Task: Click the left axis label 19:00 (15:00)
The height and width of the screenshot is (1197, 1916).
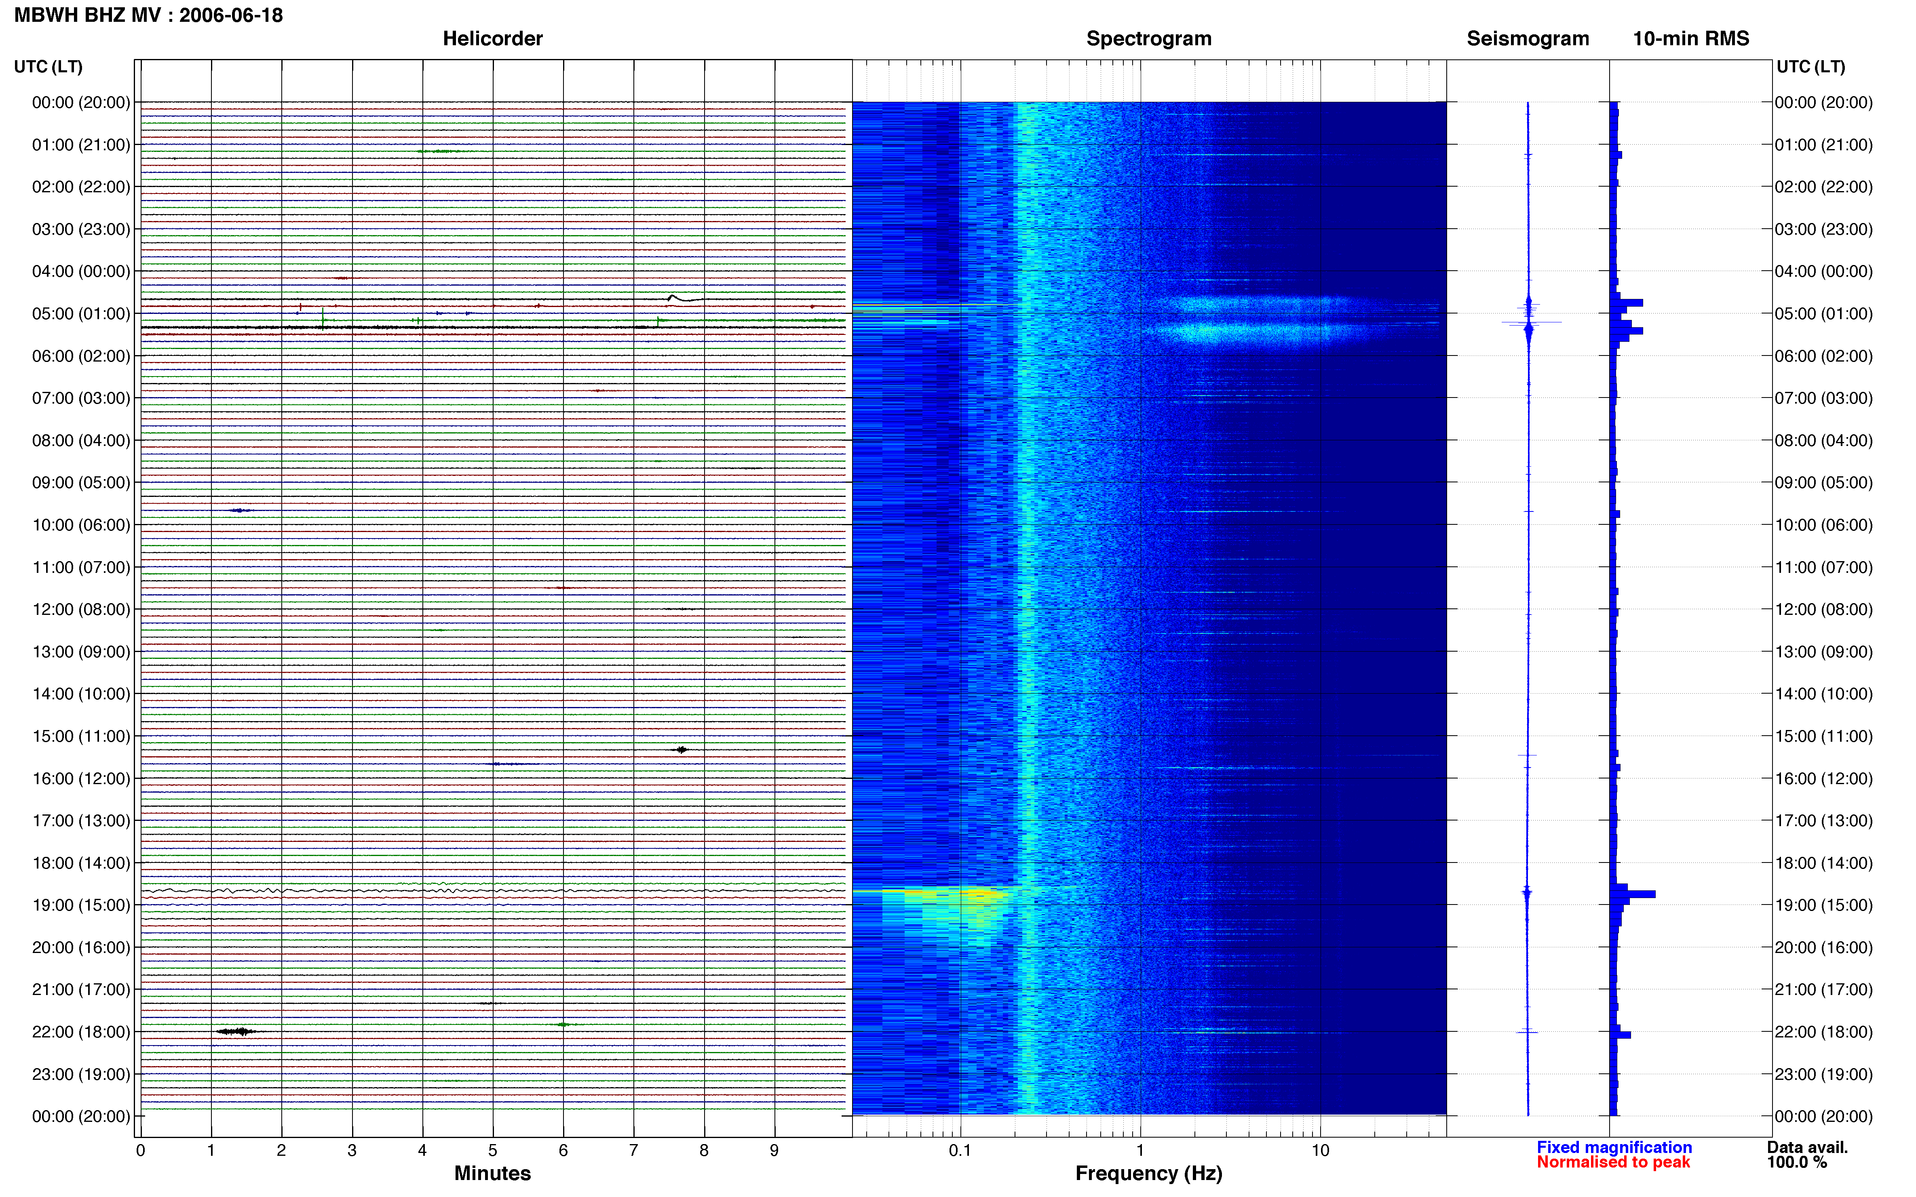Action: pyautogui.click(x=81, y=905)
